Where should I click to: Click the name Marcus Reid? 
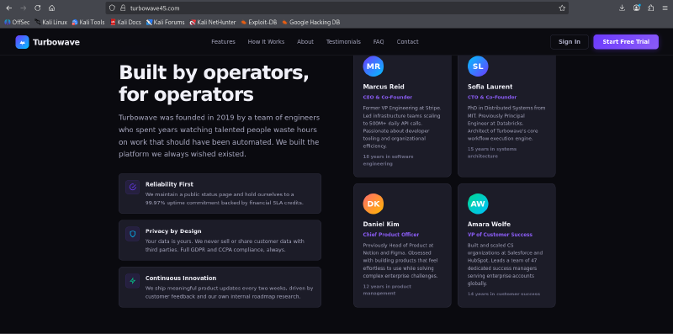pyautogui.click(x=384, y=87)
